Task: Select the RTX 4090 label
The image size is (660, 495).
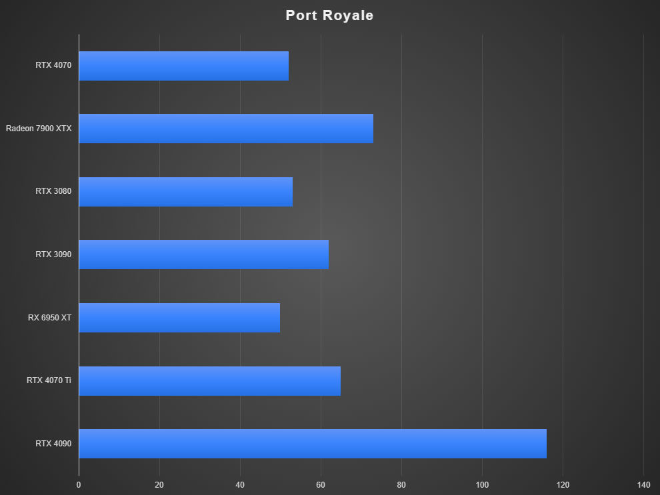Action: (x=53, y=443)
